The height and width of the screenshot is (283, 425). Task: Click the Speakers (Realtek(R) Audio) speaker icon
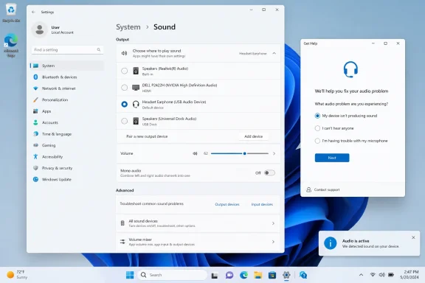(136, 71)
